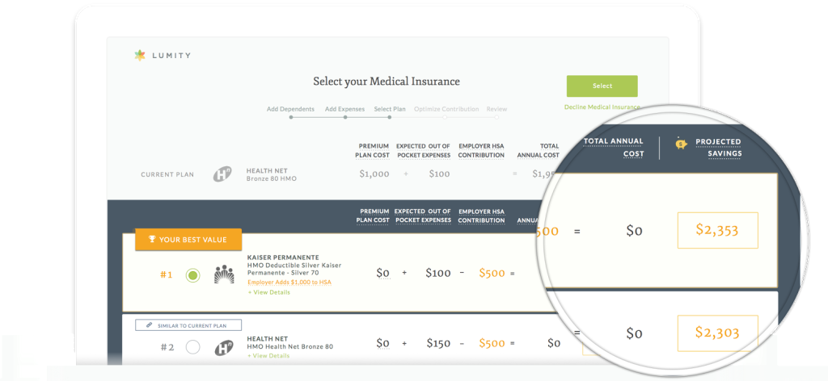828x381 pixels.
Task: Select the Kaiser Permanente plan #1 radio button
Action: click(192, 275)
